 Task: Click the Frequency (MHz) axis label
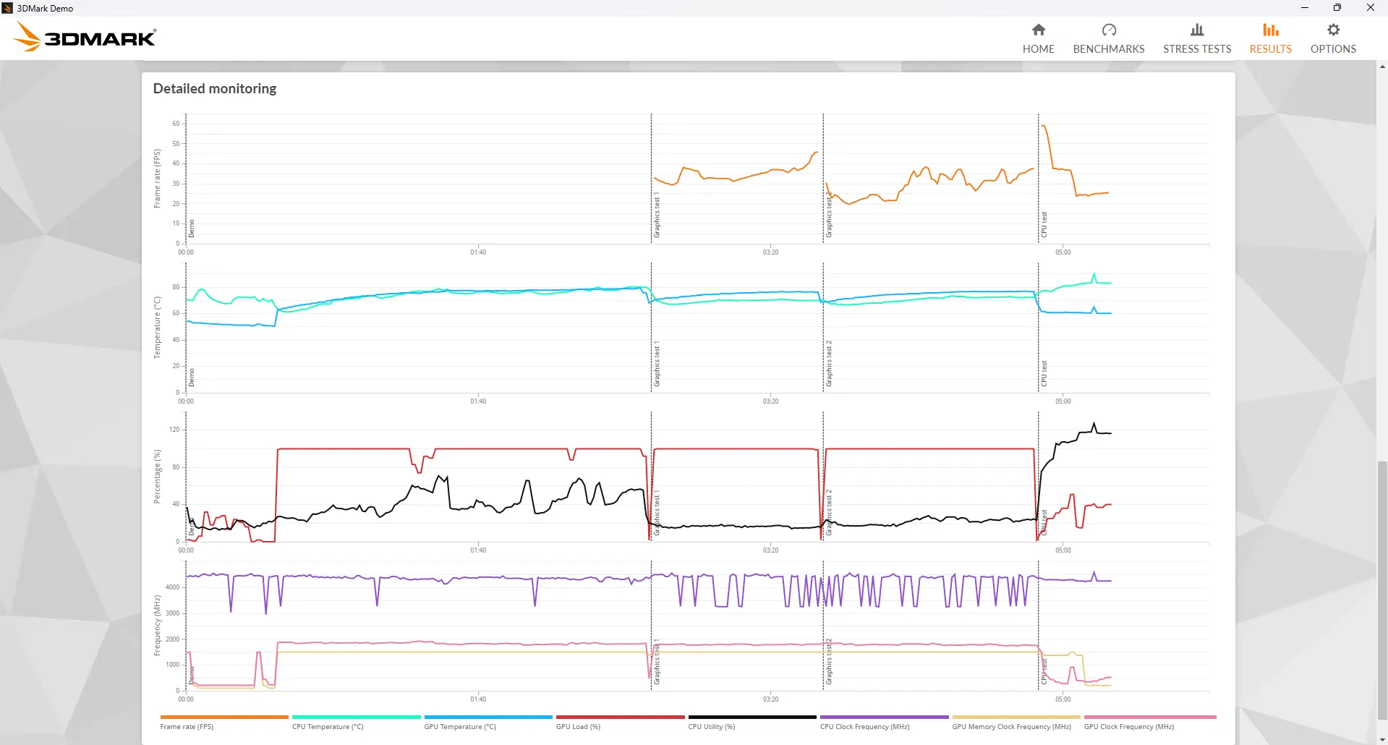pos(157,626)
